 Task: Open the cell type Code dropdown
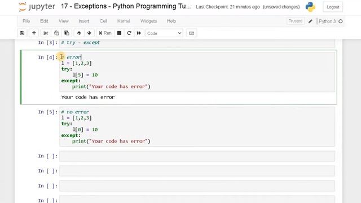pyautogui.click(x=164, y=33)
